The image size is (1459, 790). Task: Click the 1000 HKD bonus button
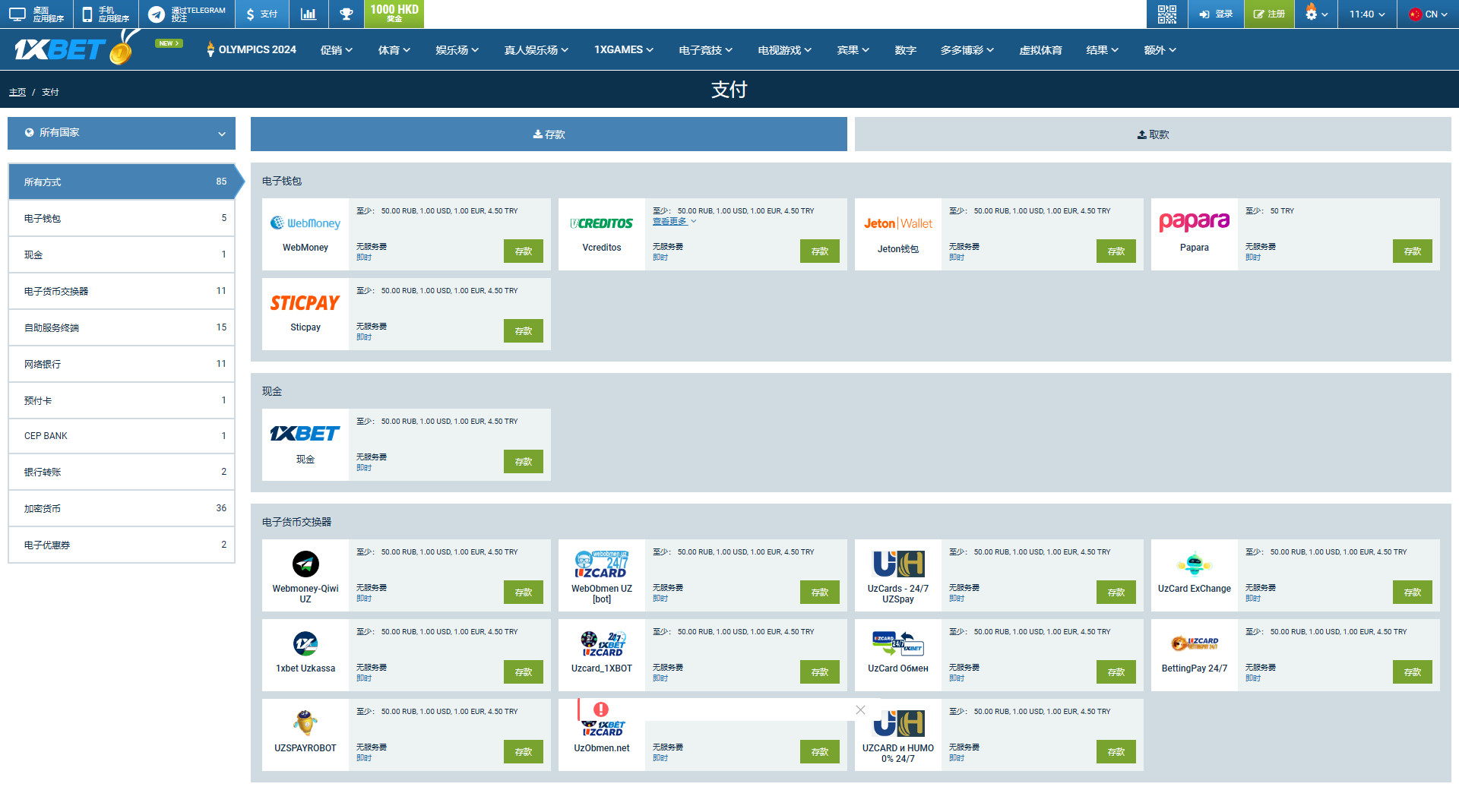pos(394,14)
